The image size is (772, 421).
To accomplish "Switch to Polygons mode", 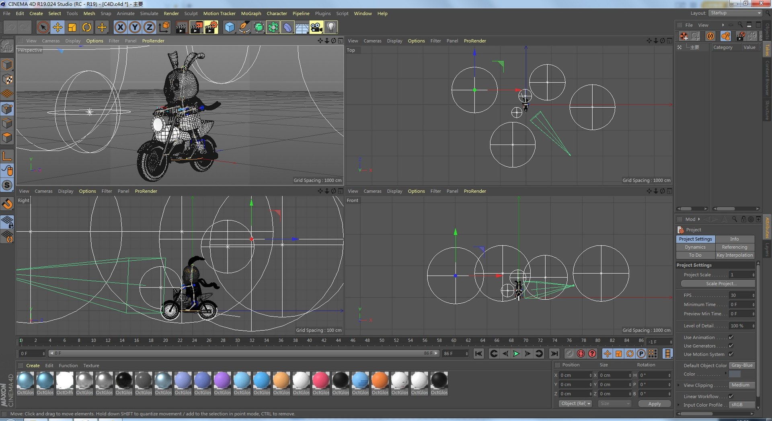I will click(x=7, y=138).
